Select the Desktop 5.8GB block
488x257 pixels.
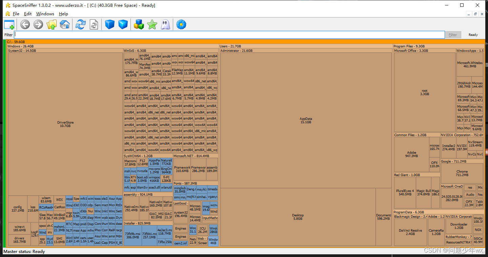click(298, 217)
